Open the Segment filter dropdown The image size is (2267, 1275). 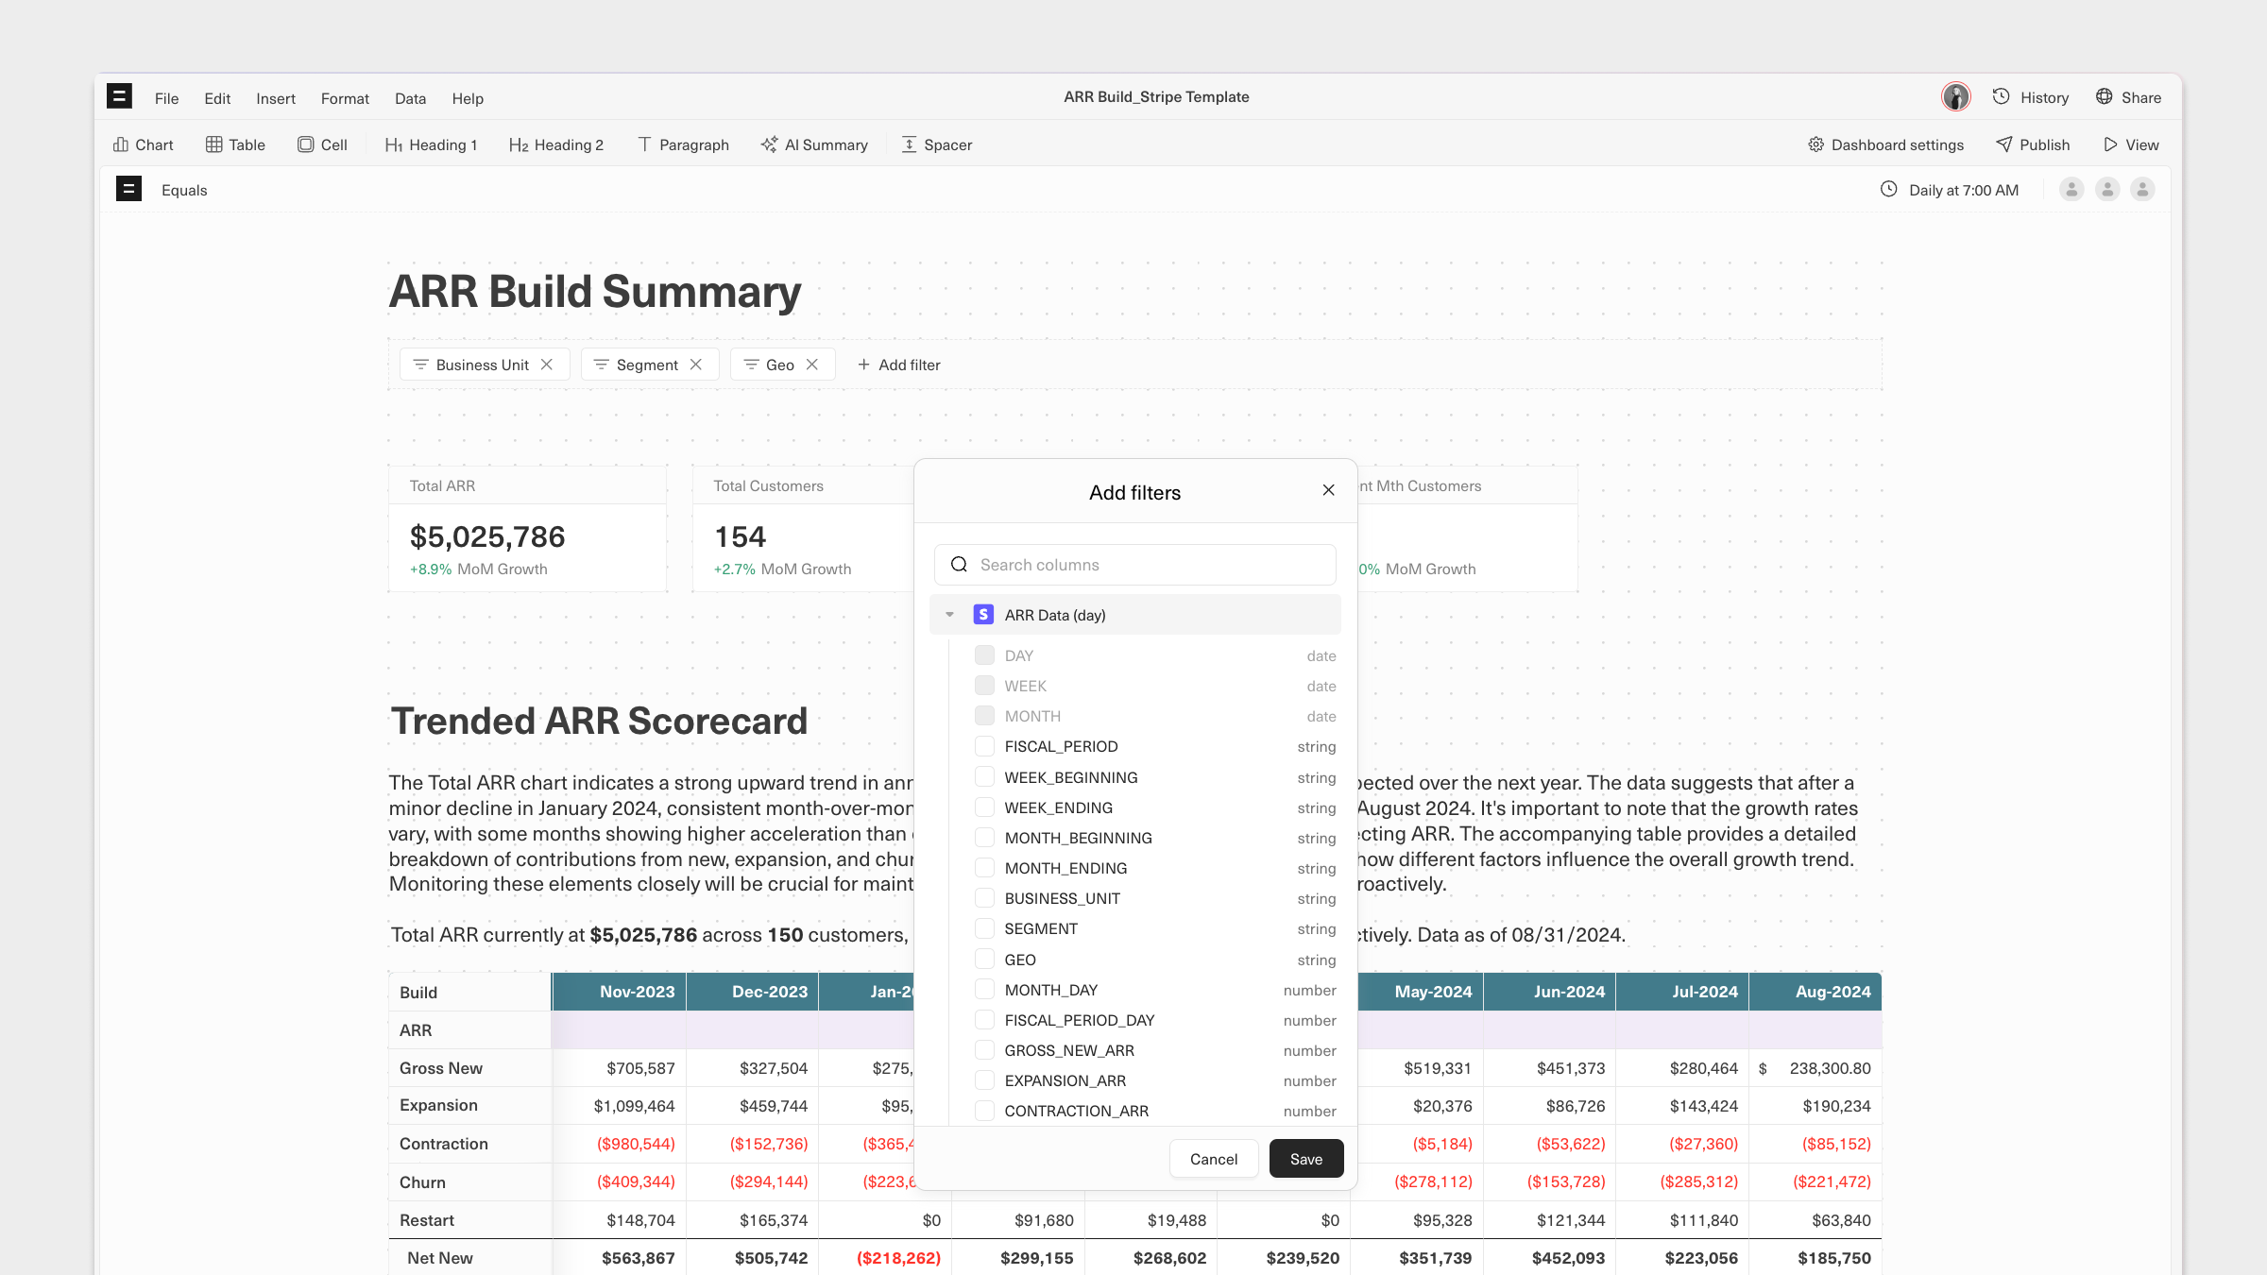[646, 365]
